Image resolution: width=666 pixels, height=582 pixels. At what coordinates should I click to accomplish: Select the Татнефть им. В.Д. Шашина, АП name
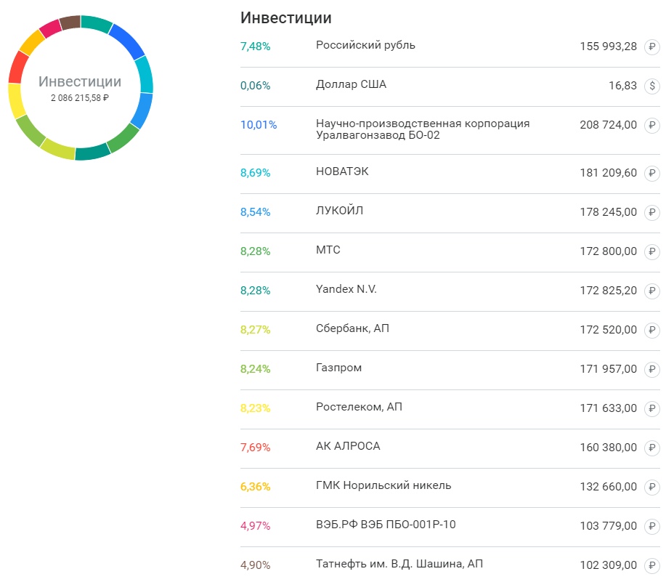click(399, 564)
